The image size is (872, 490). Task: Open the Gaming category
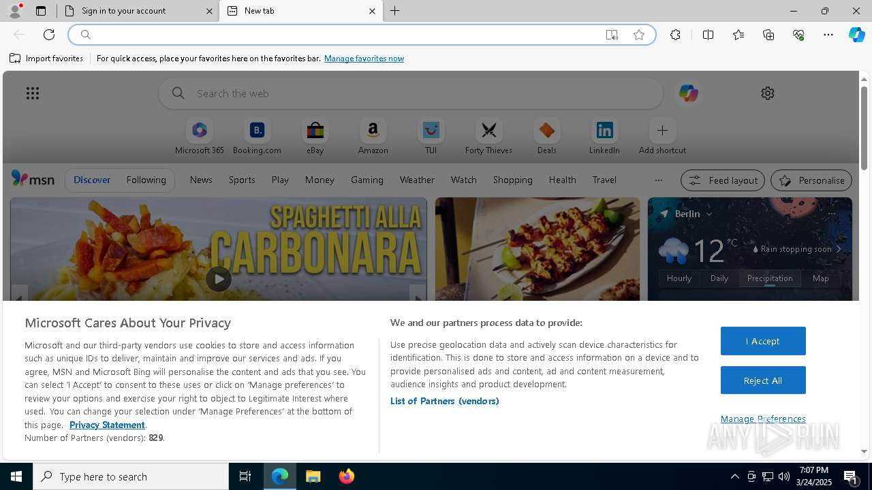[367, 180]
